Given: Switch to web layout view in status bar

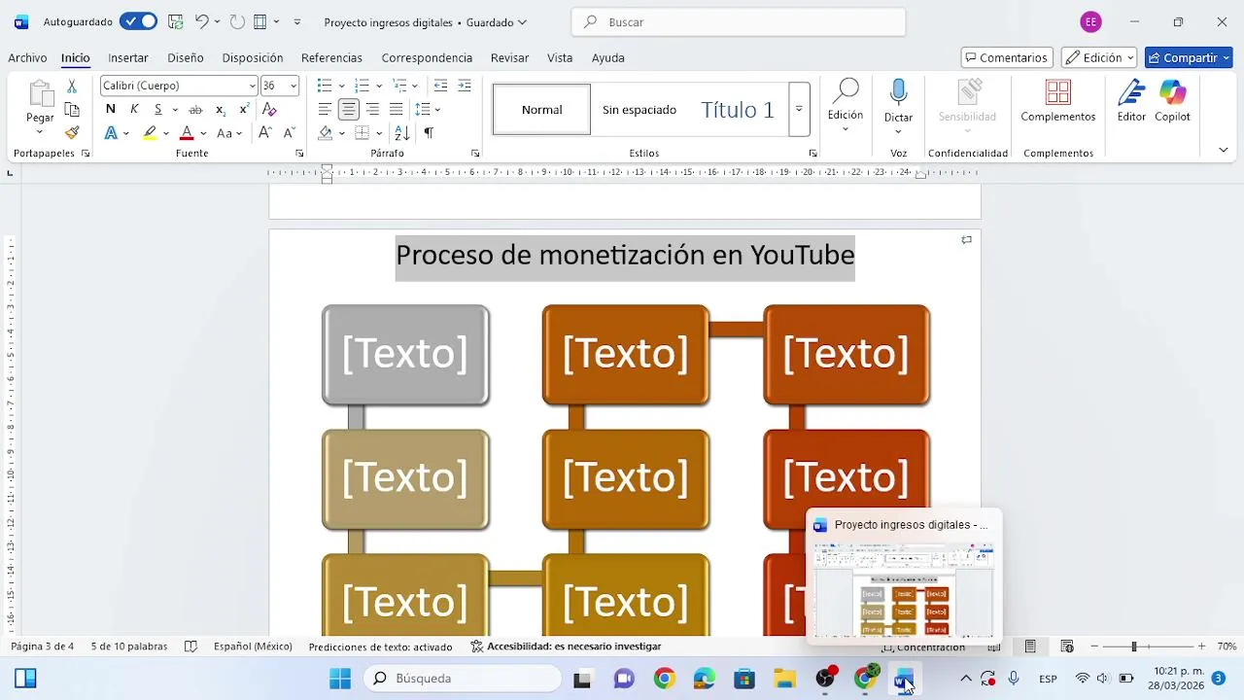Looking at the screenshot, I should [x=1067, y=647].
